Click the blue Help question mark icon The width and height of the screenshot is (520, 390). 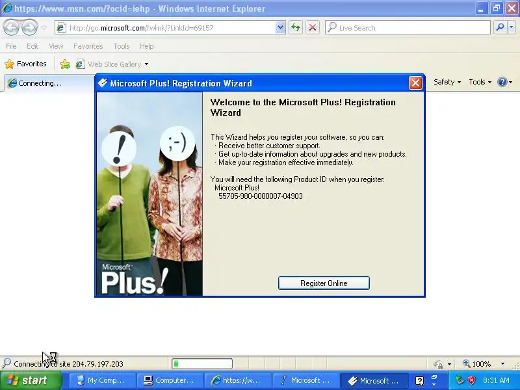pyautogui.click(x=502, y=82)
